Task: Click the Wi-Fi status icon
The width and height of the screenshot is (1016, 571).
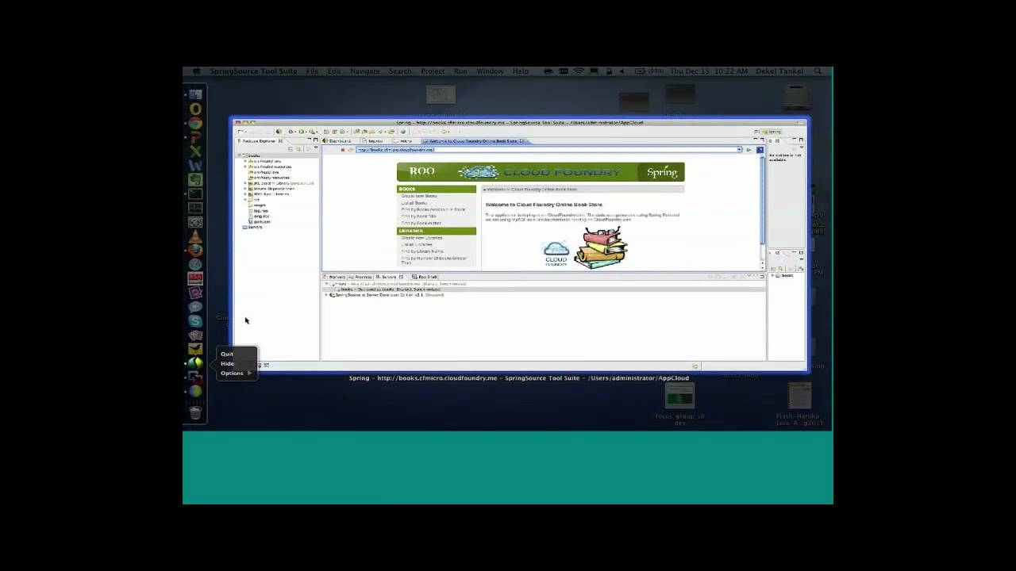Action: pyautogui.click(x=579, y=71)
